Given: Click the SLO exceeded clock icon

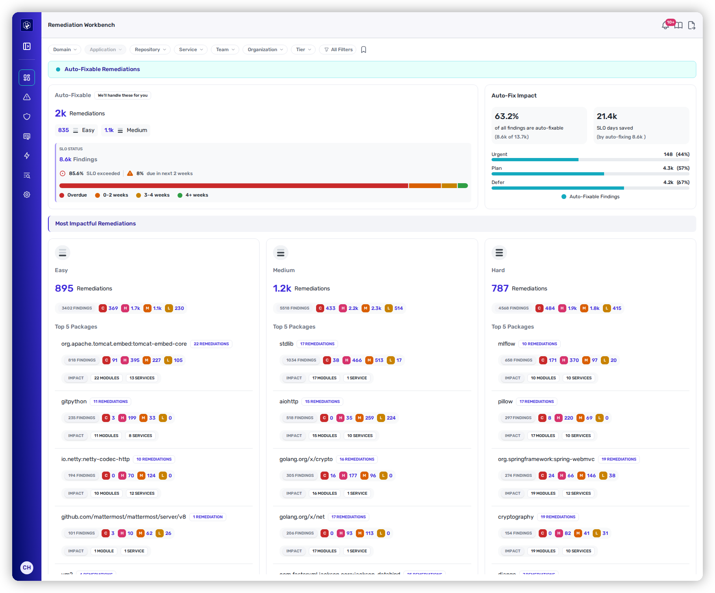Looking at the screenshot, I should tap(63, 173).
